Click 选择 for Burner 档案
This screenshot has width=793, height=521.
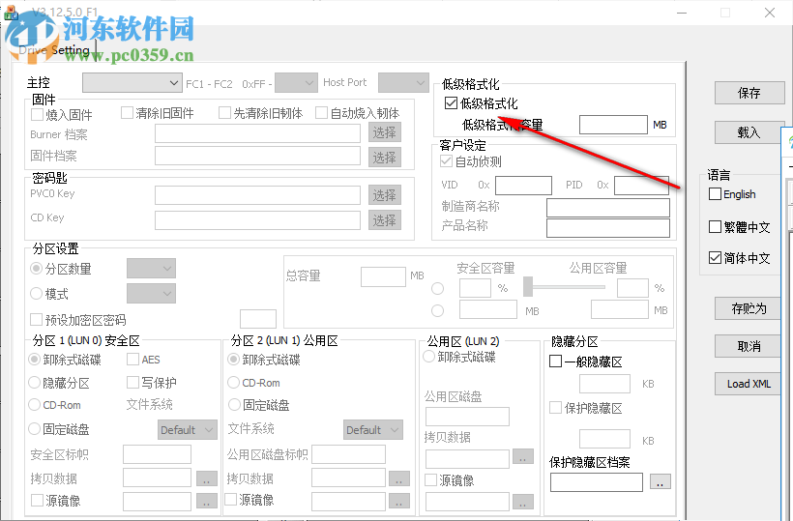click(x=384, y=132)
